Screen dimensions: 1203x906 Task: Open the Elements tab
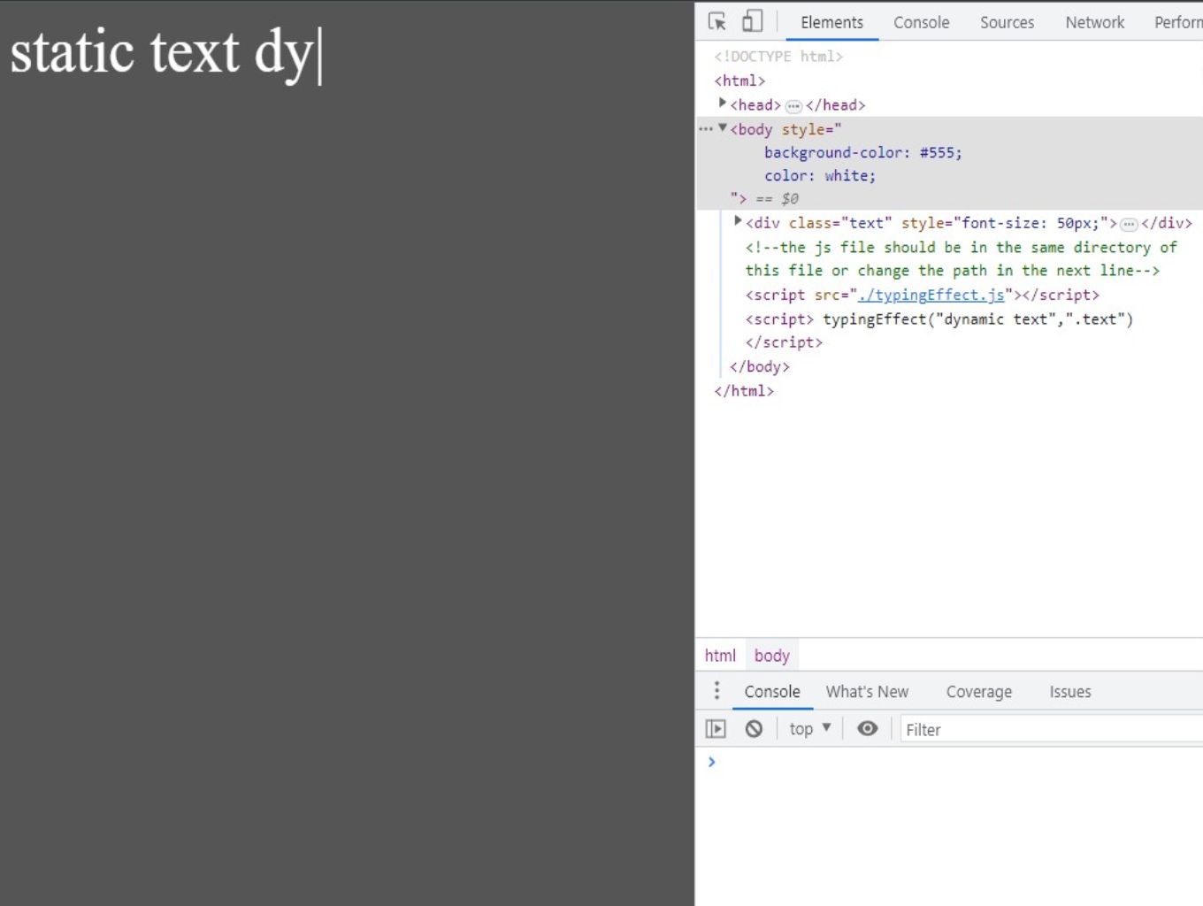pos(831,22)
